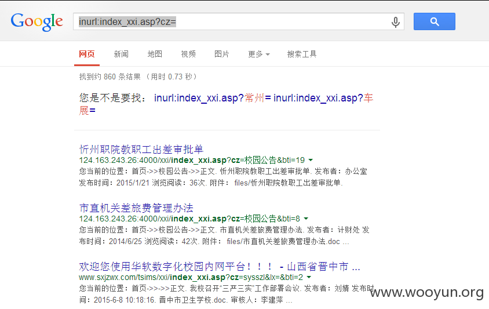Click green URL www.sxjzwx.com/tsims/xxi

191,277
